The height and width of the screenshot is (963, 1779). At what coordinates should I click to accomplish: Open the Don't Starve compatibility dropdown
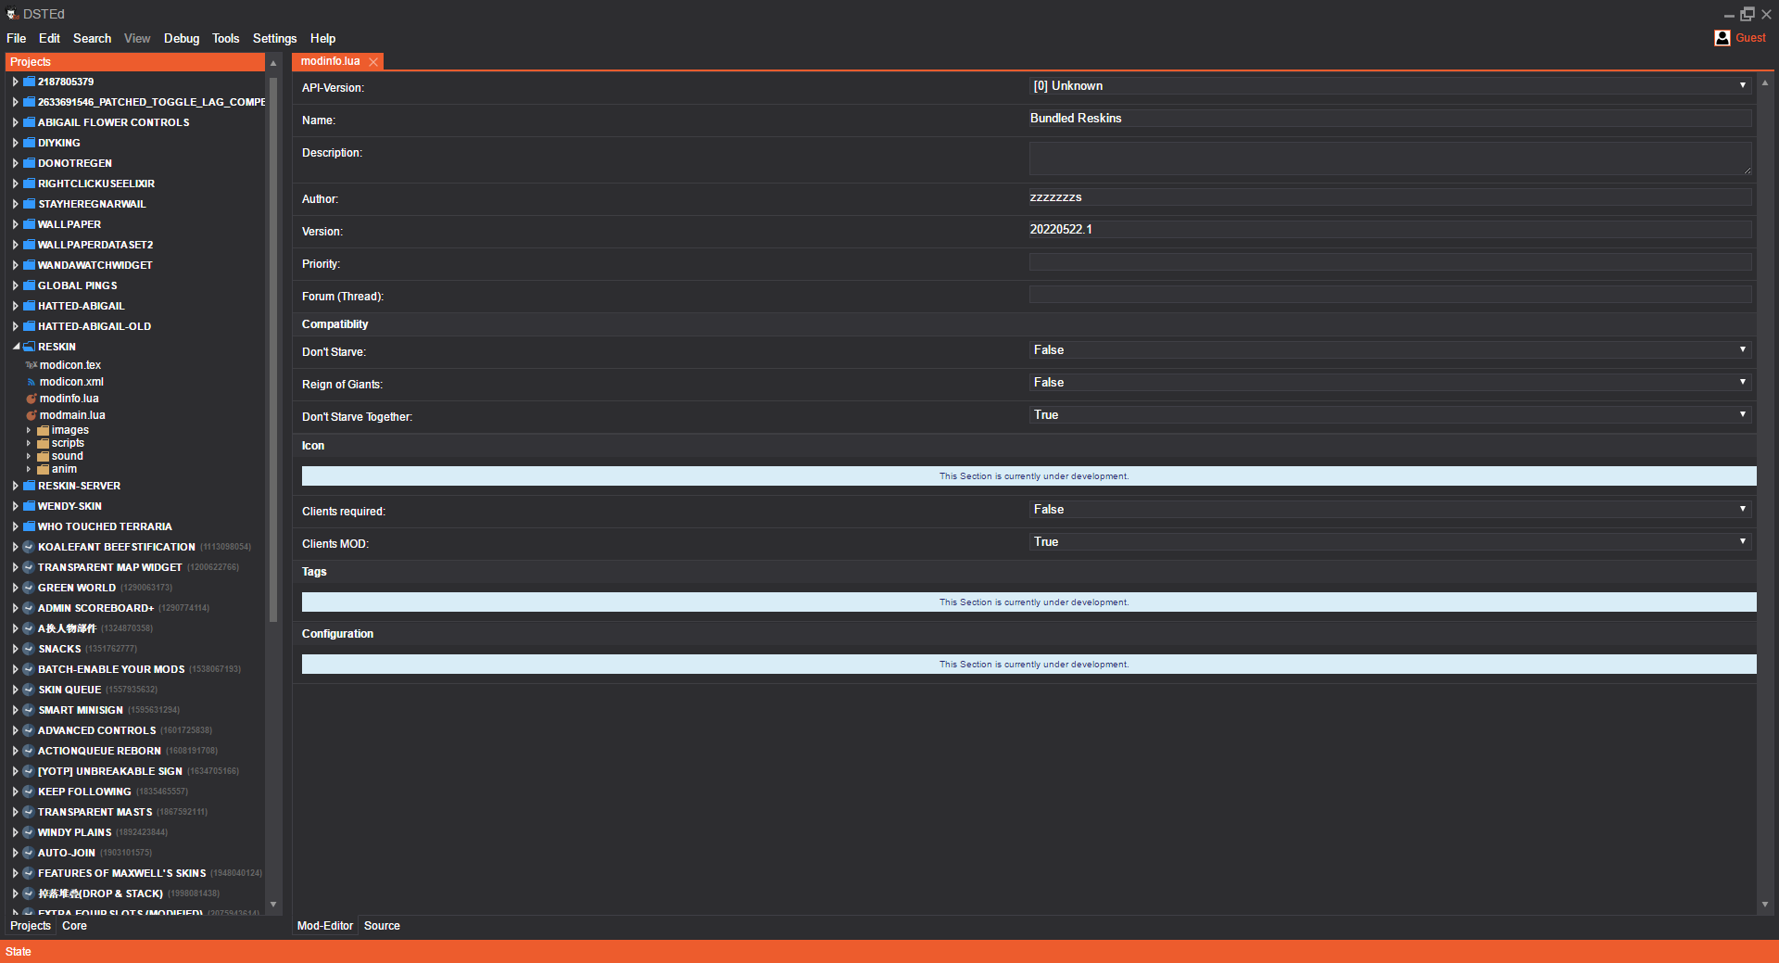[1390, 349]
